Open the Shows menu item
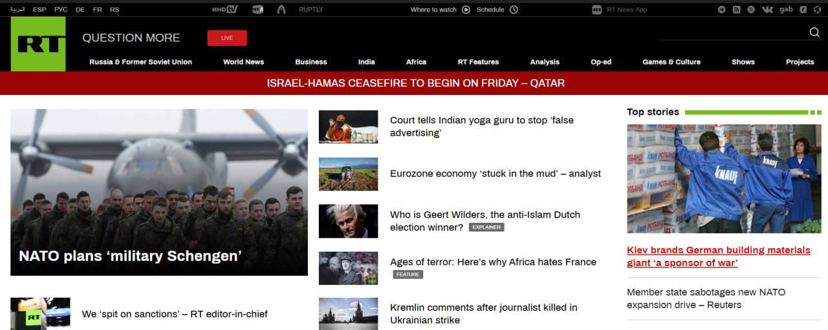Image resolution: width=828 pixels, height=330 pixels. pos(743,62)
